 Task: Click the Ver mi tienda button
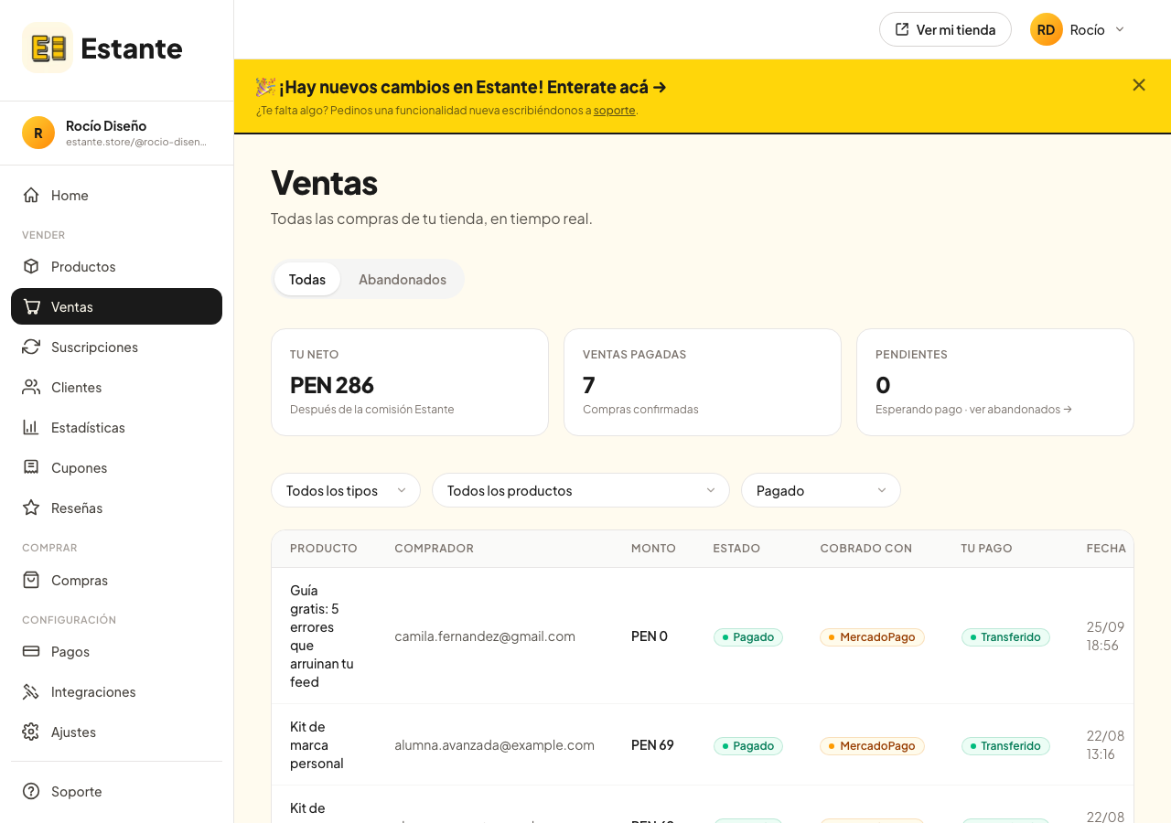click(x=945, y=29)
